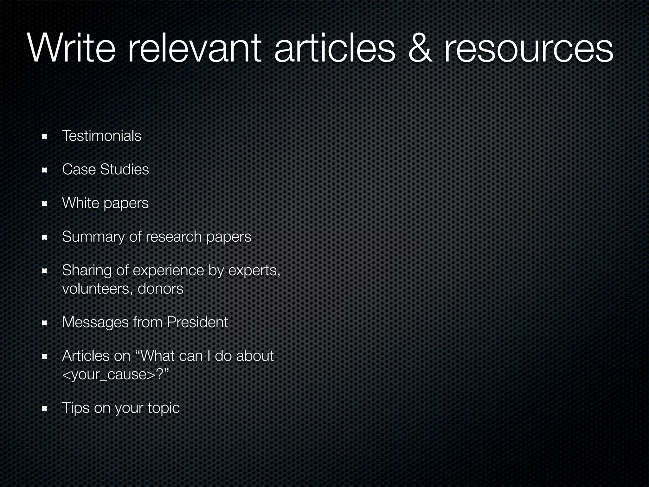The width and height of the screenshot is (649, 487).
Task: Select 'Messages from President' bullet text
Action: pos(145,322)
